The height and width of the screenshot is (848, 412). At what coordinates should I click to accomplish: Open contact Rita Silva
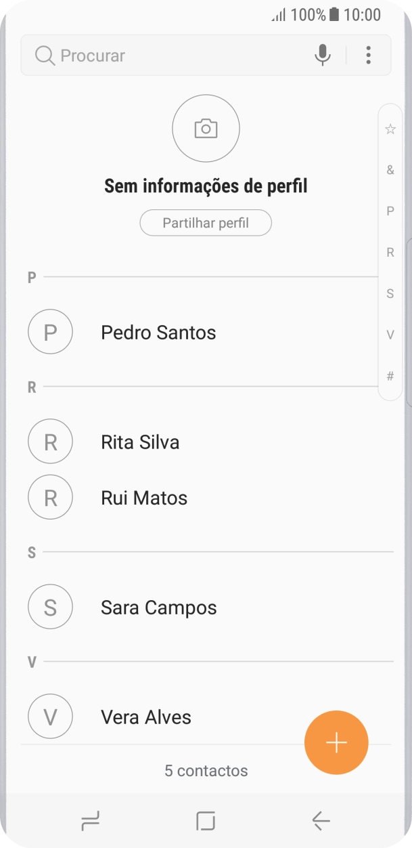[x=140, y=441]
